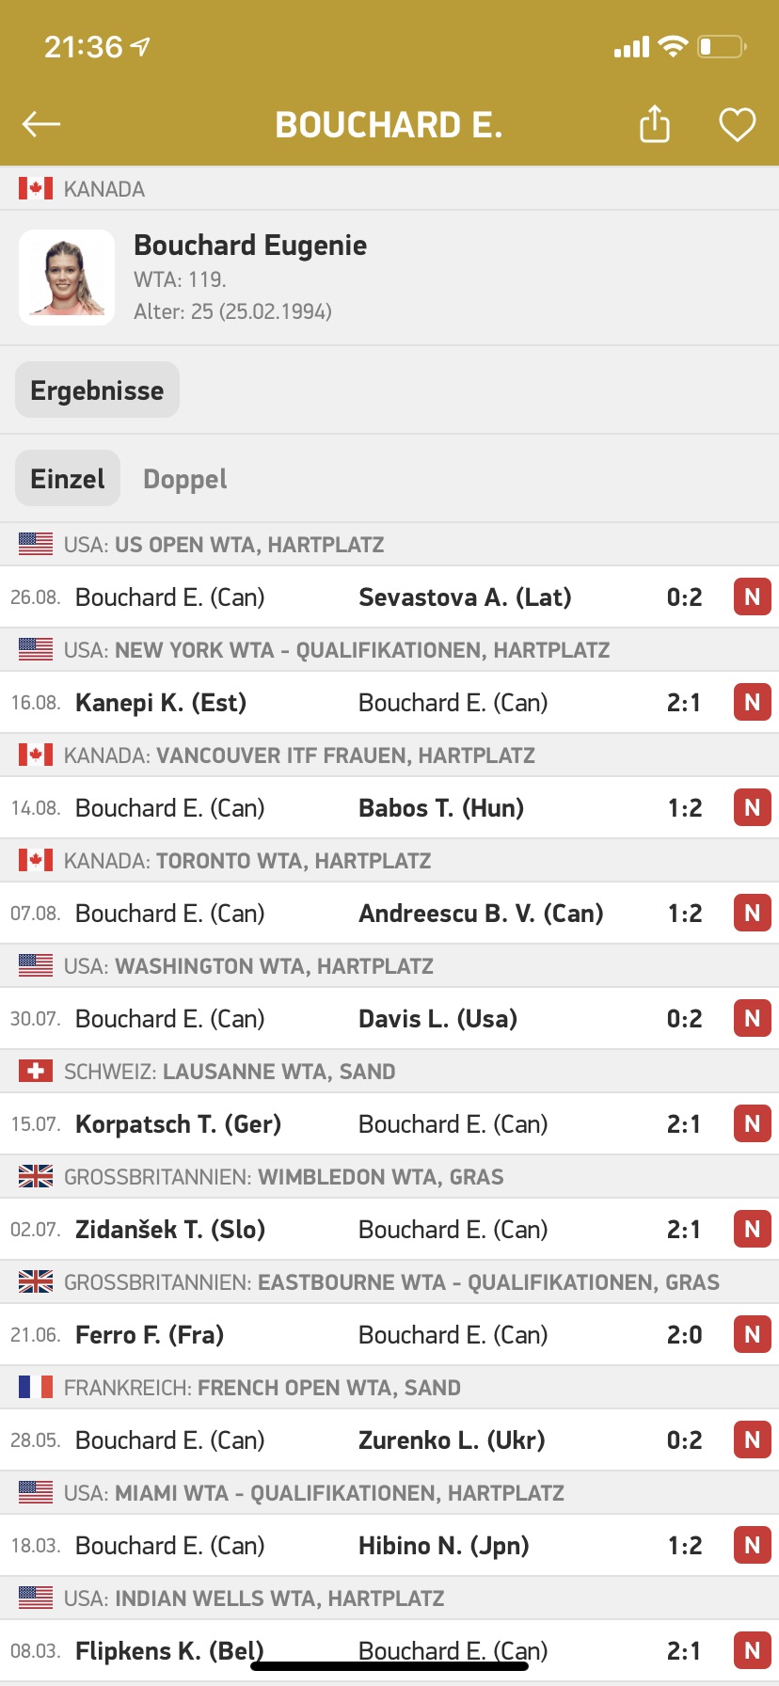The width and height of the screenshot is (779, 1686).
Task: Tap the N loss badge on Kanepi match
Action: pyautogui.click(x=752, y=703)
